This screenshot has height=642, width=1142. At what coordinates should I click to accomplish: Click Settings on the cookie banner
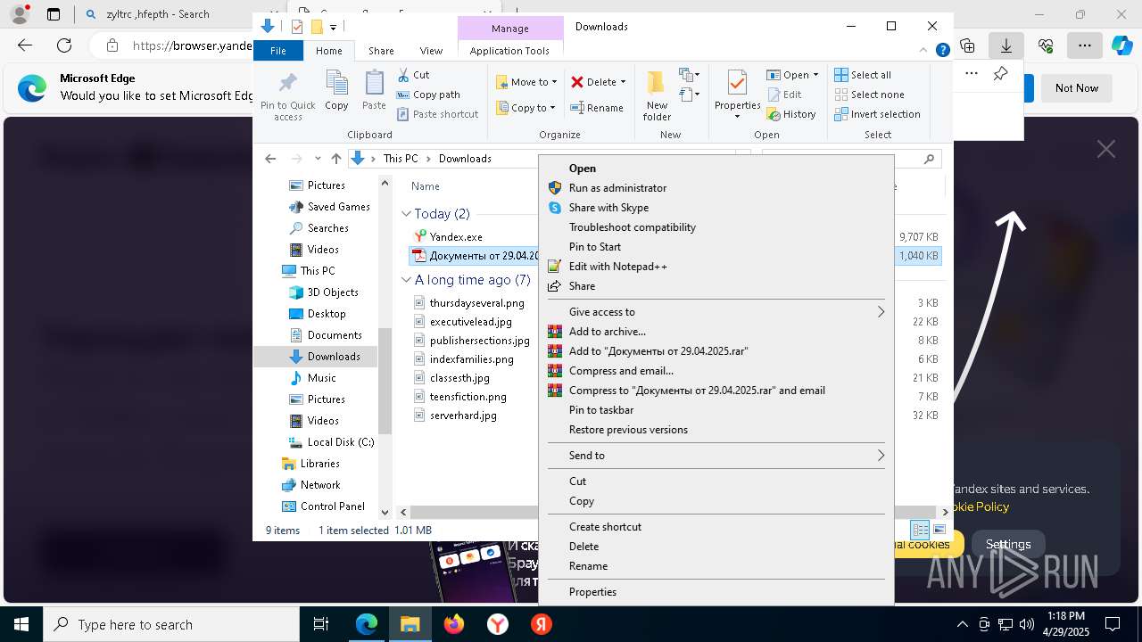pos(1008,544)
